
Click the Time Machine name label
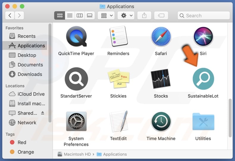(x=161, y=138)
